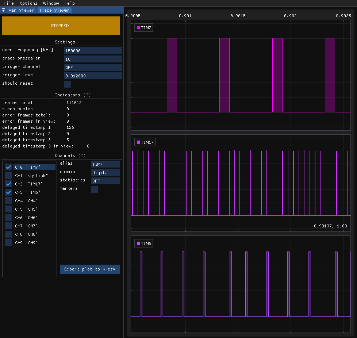Image resolution: width=357 pixels, height=338 pixels.
Task: Switch to the Var Viewer tab
Action: coord(21,10)
